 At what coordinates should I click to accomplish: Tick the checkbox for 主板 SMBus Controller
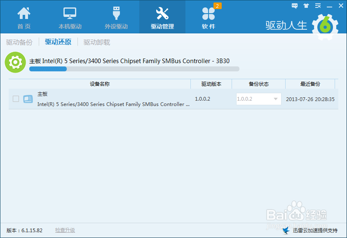[16, 99]
